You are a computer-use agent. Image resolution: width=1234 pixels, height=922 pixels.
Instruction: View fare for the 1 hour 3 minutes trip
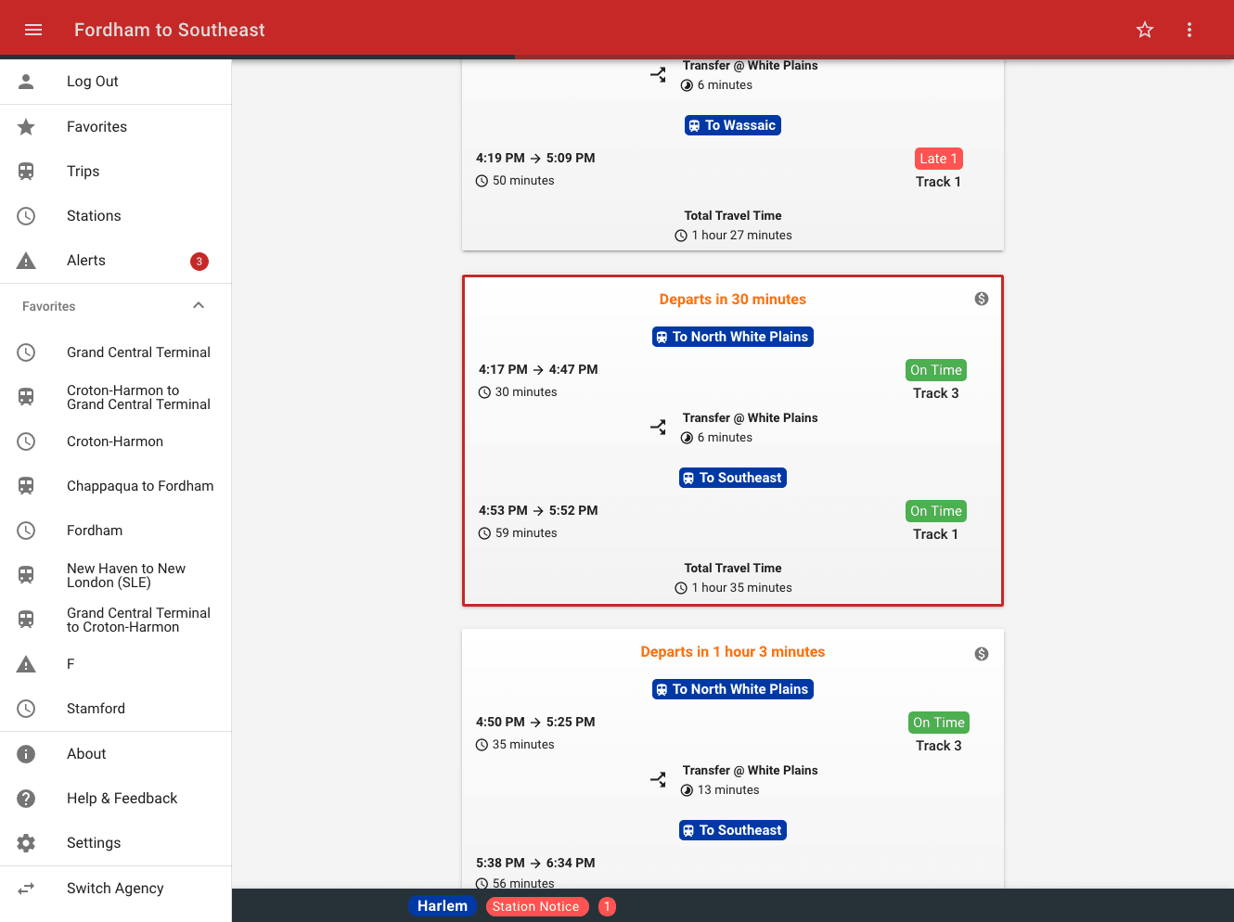pos(982,654)
